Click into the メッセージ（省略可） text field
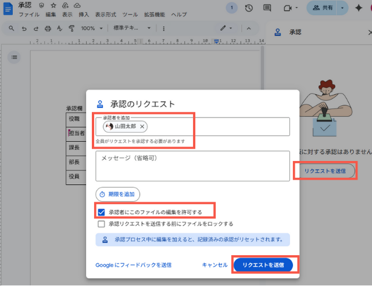Viewport: 372px width, 286px height. click(x=192, y=166)
